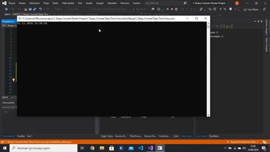Viewport: 270px width, 152px height.
Task: Open the Dosya menu
Action: (x=12, y=3)
